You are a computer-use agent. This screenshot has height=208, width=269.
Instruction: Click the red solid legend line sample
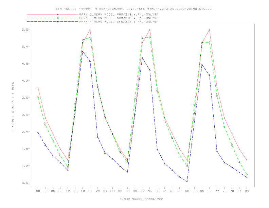(x=53, y=14)
